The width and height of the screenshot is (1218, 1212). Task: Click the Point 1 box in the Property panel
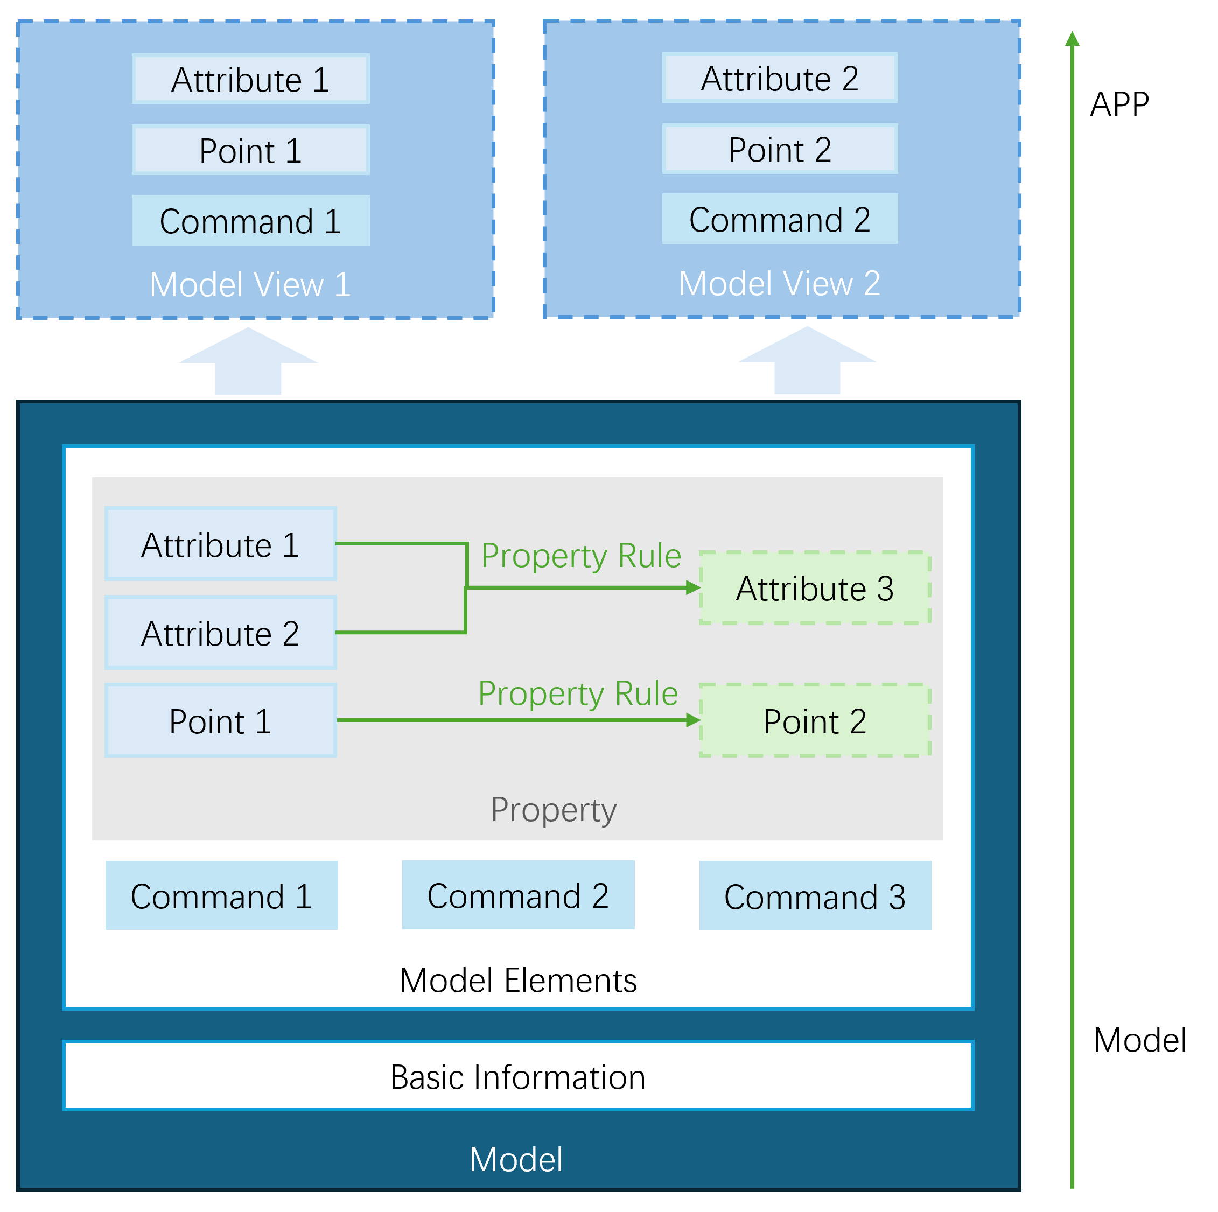click(221, 720)
